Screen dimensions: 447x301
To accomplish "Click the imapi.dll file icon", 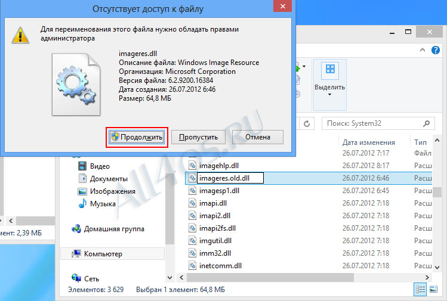I will [192, 203].
